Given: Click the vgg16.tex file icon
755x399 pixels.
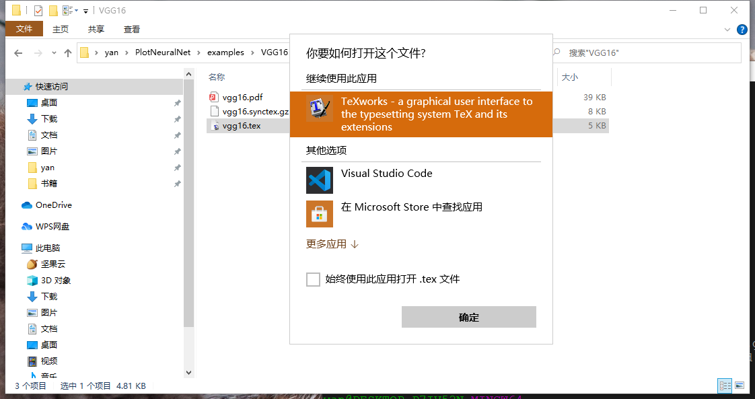Looking at the screenshot, I should 215,126.
